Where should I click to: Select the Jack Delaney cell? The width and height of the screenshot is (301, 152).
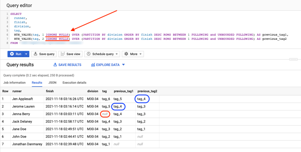[27, 122]
